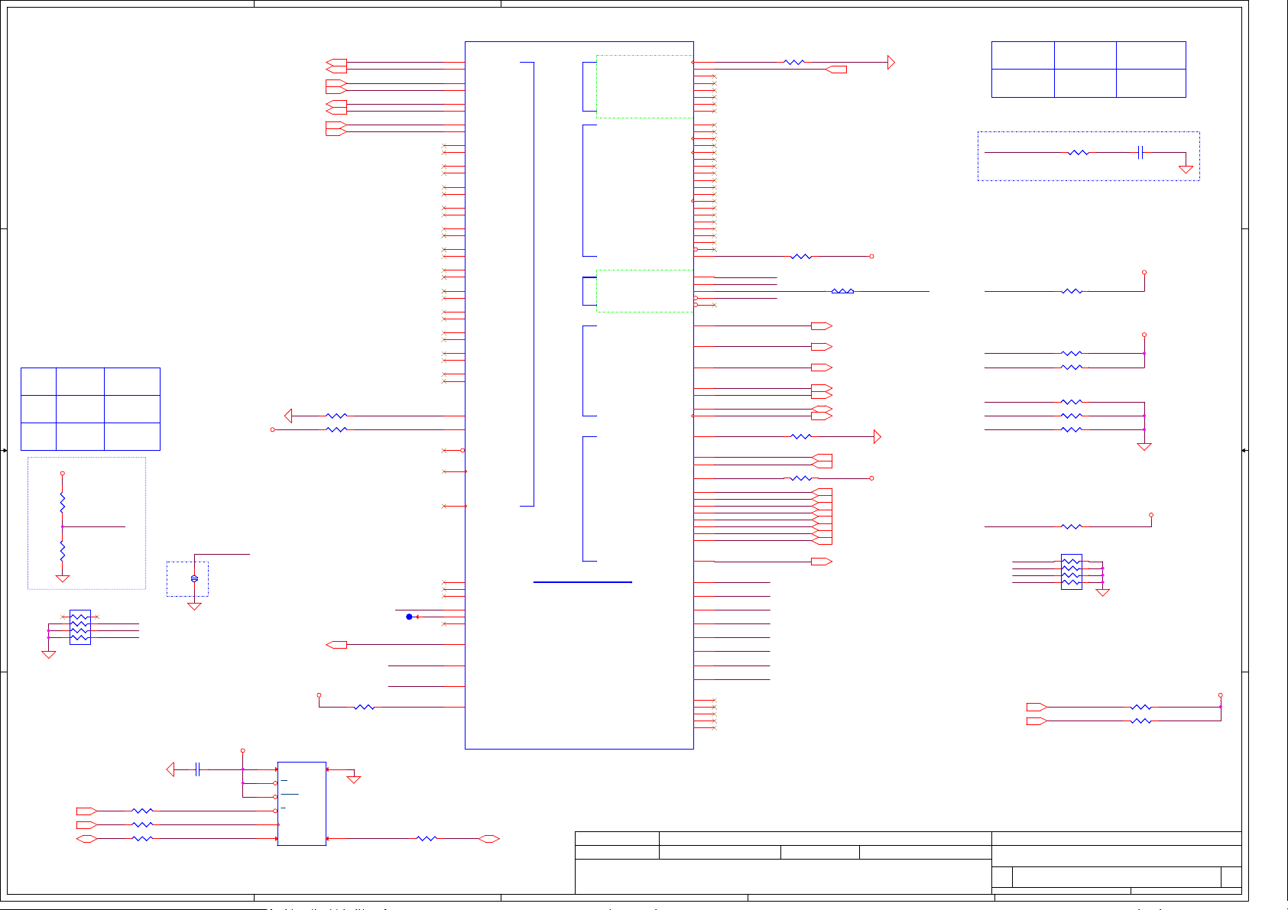Click the solid blue junction dot left of the IC
The width and height of the screenshot is (1288, 910).
pyautogui.click(x=409, y=617)
